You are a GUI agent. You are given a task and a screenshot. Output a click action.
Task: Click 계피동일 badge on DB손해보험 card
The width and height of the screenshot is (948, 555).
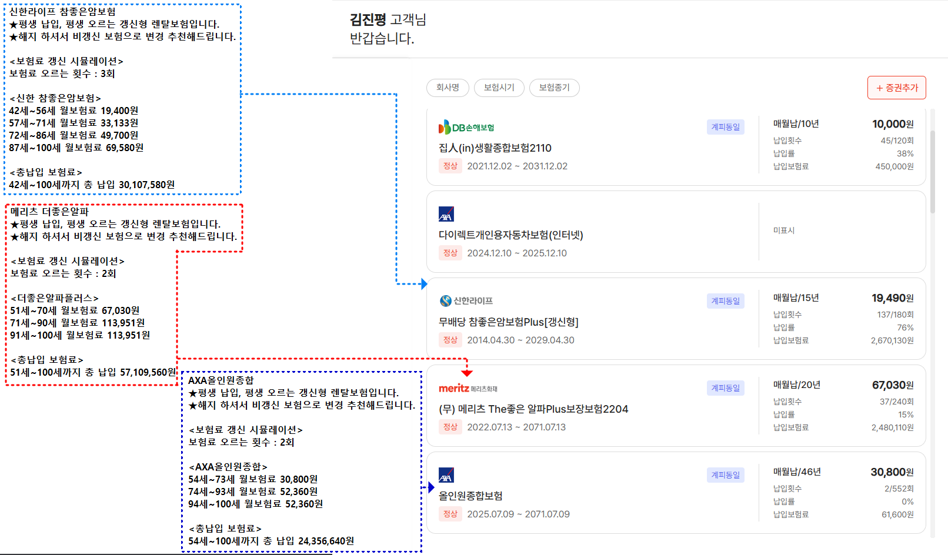coord(726,127)
